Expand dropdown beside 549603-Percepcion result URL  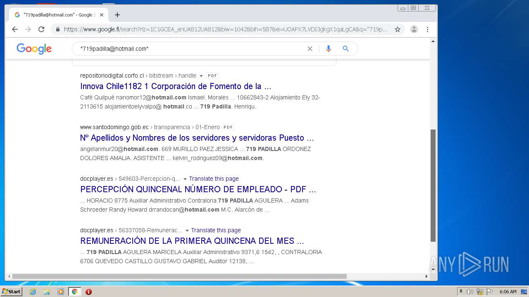[x=185, y=179]
